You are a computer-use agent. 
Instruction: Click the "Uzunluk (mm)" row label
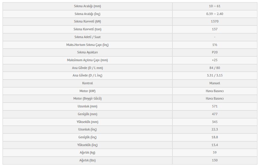coord(87,106)
